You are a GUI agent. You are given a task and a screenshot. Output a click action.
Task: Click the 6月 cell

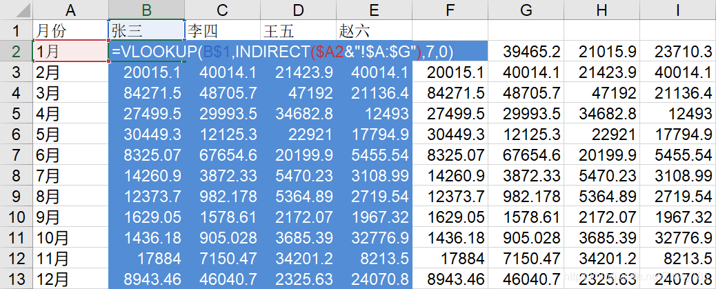pyautogui.click(x=70, y=155)
